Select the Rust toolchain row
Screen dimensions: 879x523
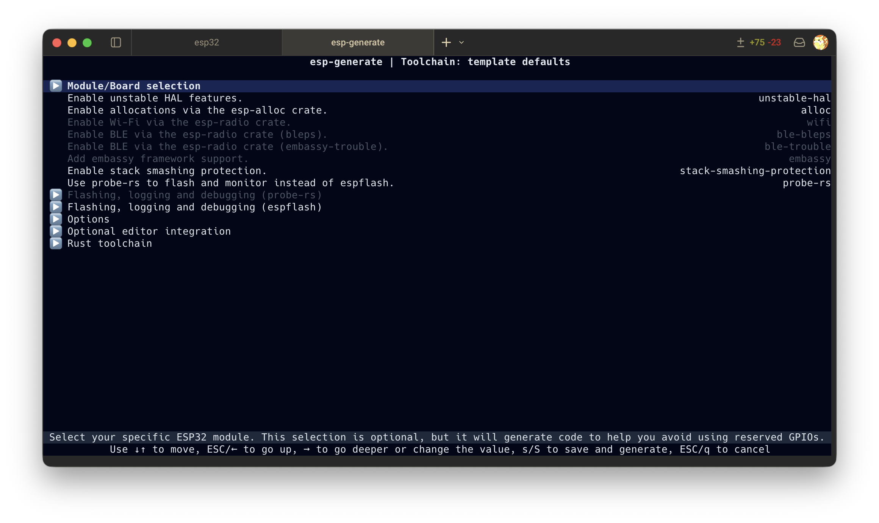coord(437,243)
